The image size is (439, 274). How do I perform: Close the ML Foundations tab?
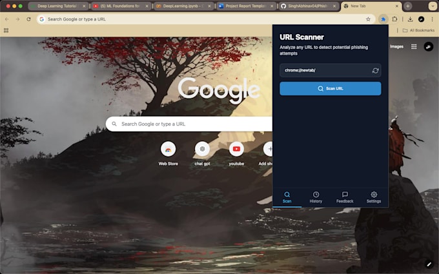(147, 6)
